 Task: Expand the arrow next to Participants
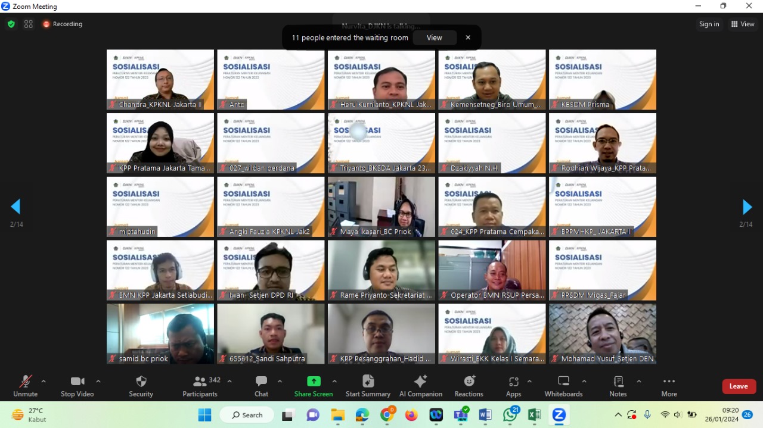229,381
